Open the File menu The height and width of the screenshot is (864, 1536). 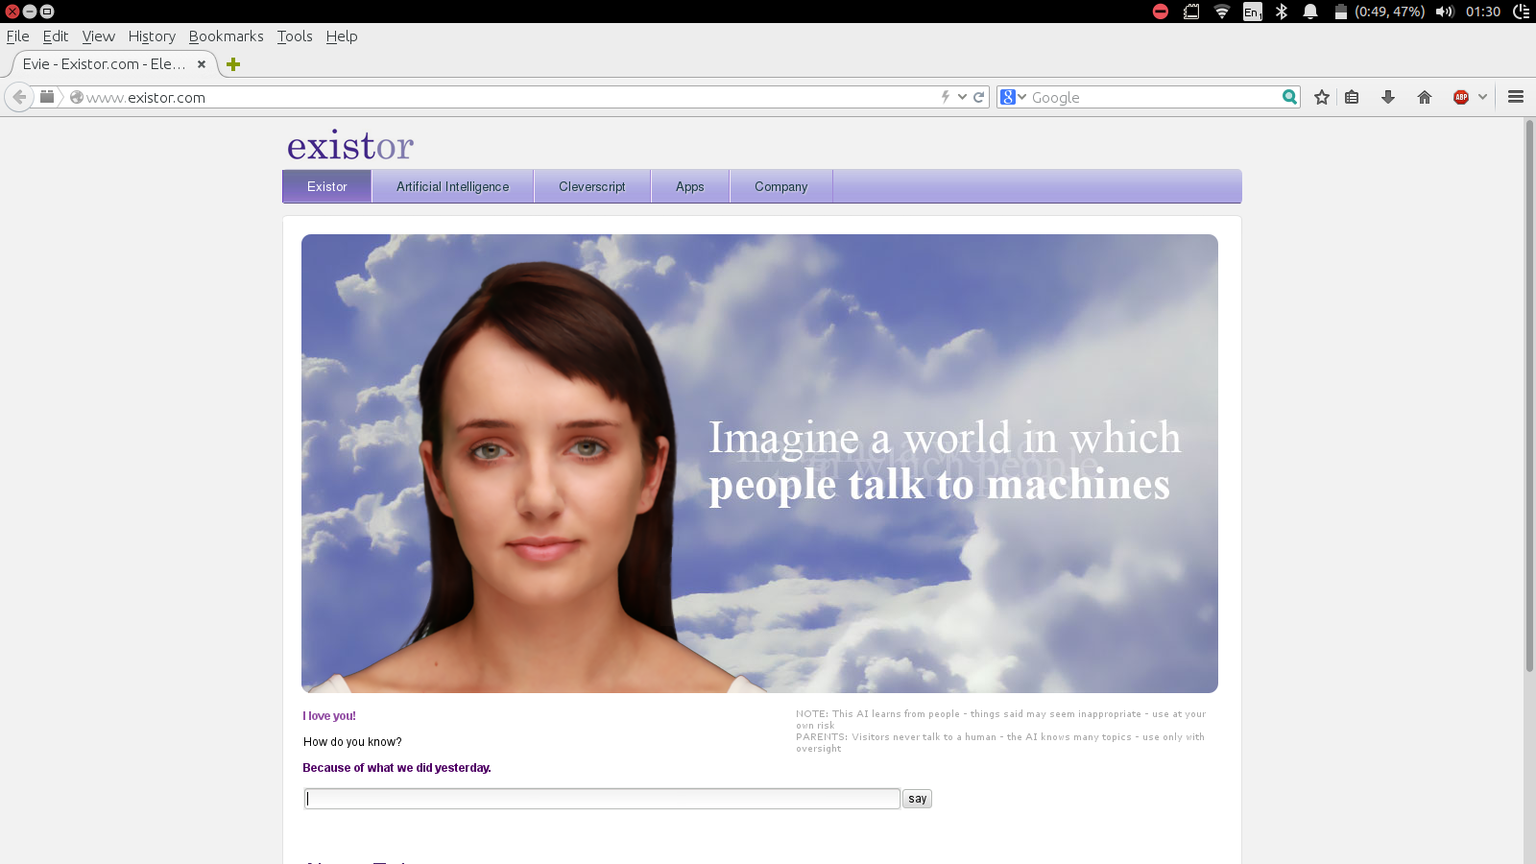[x=17, y=36]
